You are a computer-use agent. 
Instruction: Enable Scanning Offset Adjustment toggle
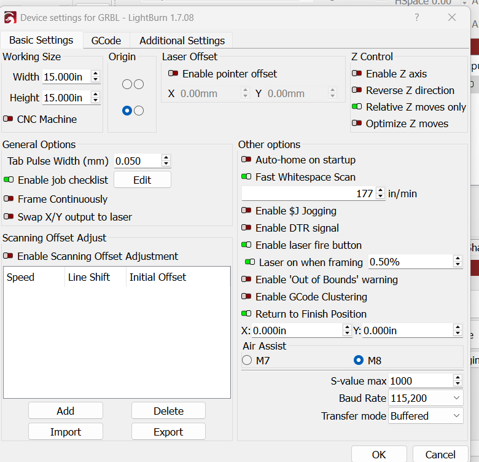8,256
